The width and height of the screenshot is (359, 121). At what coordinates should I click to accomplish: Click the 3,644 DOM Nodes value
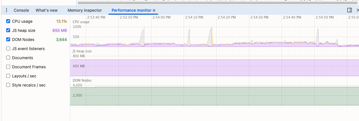[x=61, y=40]
